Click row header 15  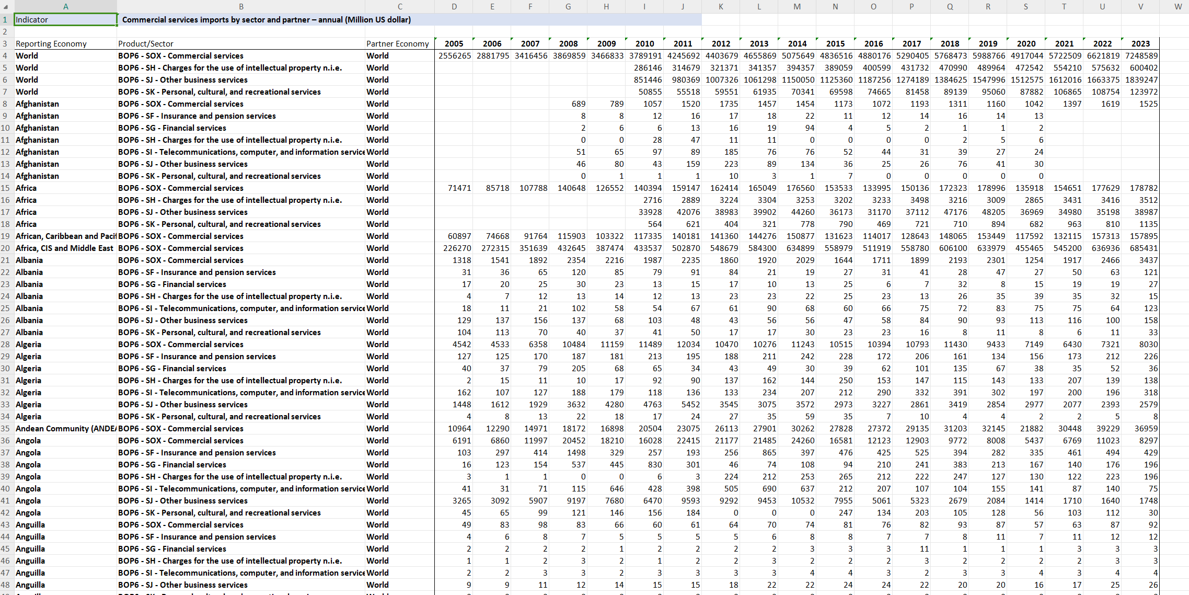coord(6,188)
